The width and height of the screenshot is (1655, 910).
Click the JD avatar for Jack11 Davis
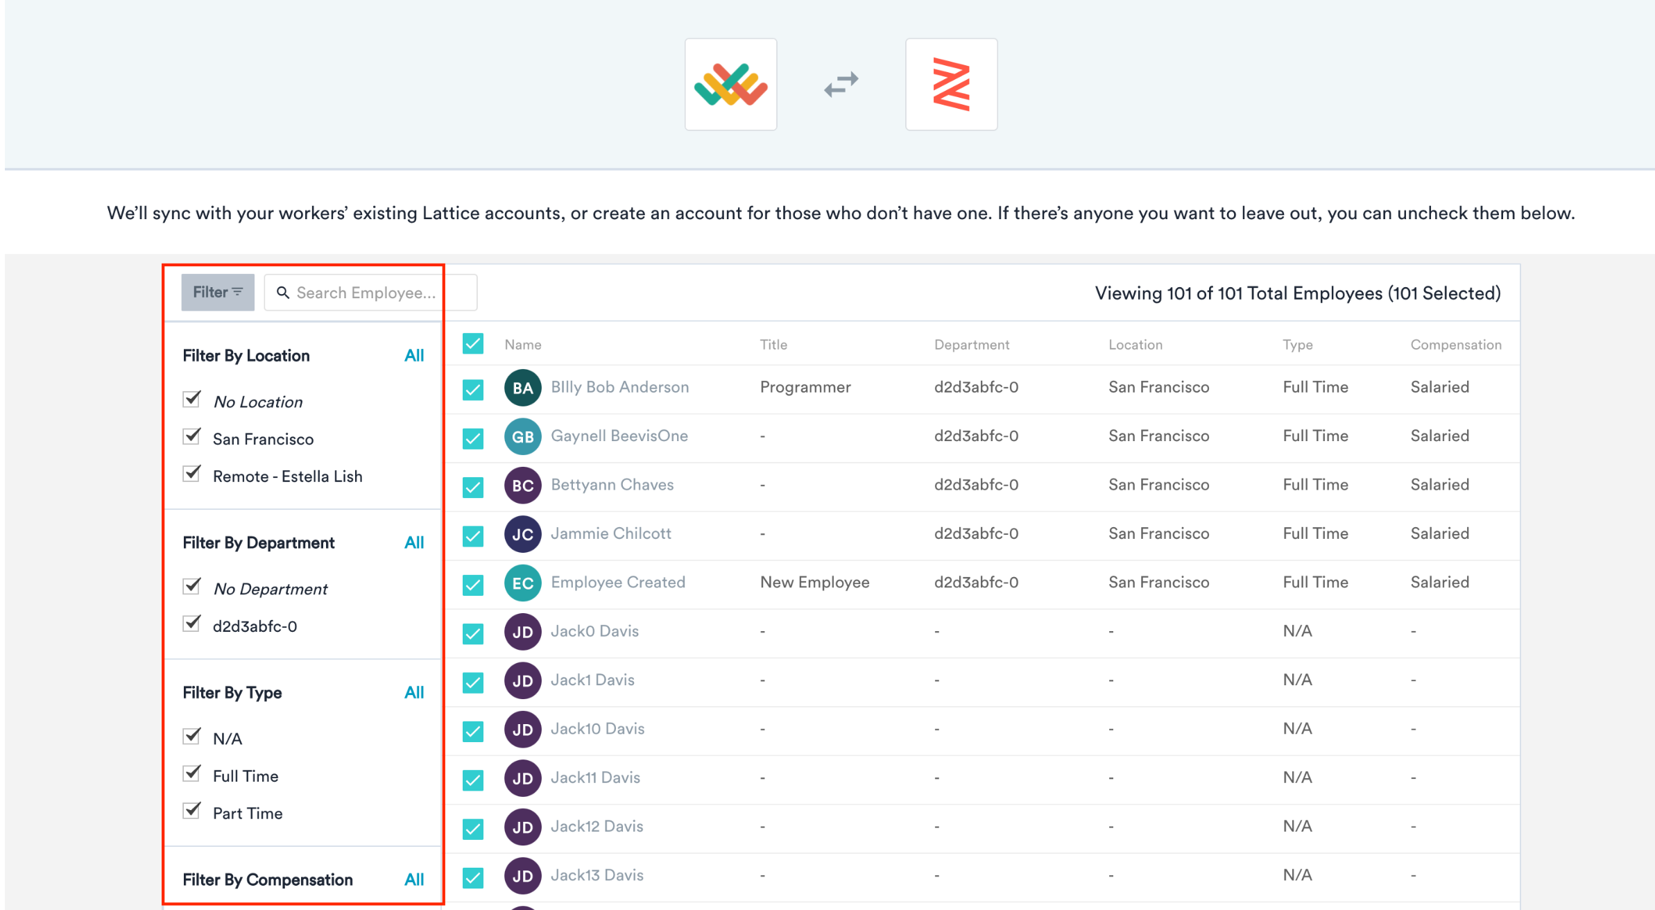pyautogui.click(x=522, y=778)
